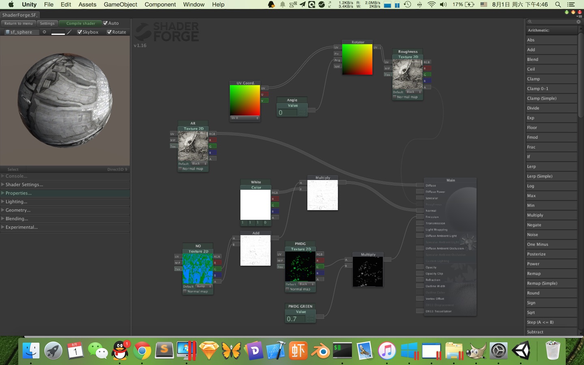
Task: Enable Normal map on the NO texture node
Action: coord(185,291)
